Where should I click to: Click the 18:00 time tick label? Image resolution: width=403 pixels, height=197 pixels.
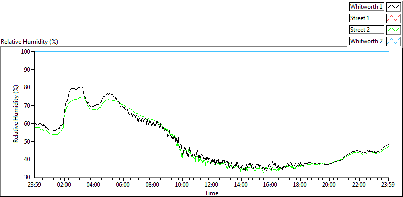[x=300, y=184]
